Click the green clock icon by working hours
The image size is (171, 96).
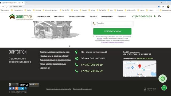tap(77, 58)
